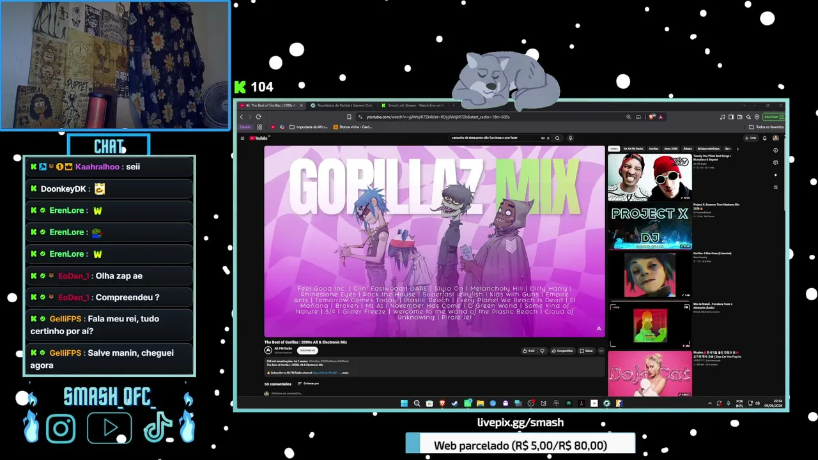Dislike the Gorillaz mix video
Image resolution: width=818 pixels, height=460 pixels.
(x=543, y=351)
